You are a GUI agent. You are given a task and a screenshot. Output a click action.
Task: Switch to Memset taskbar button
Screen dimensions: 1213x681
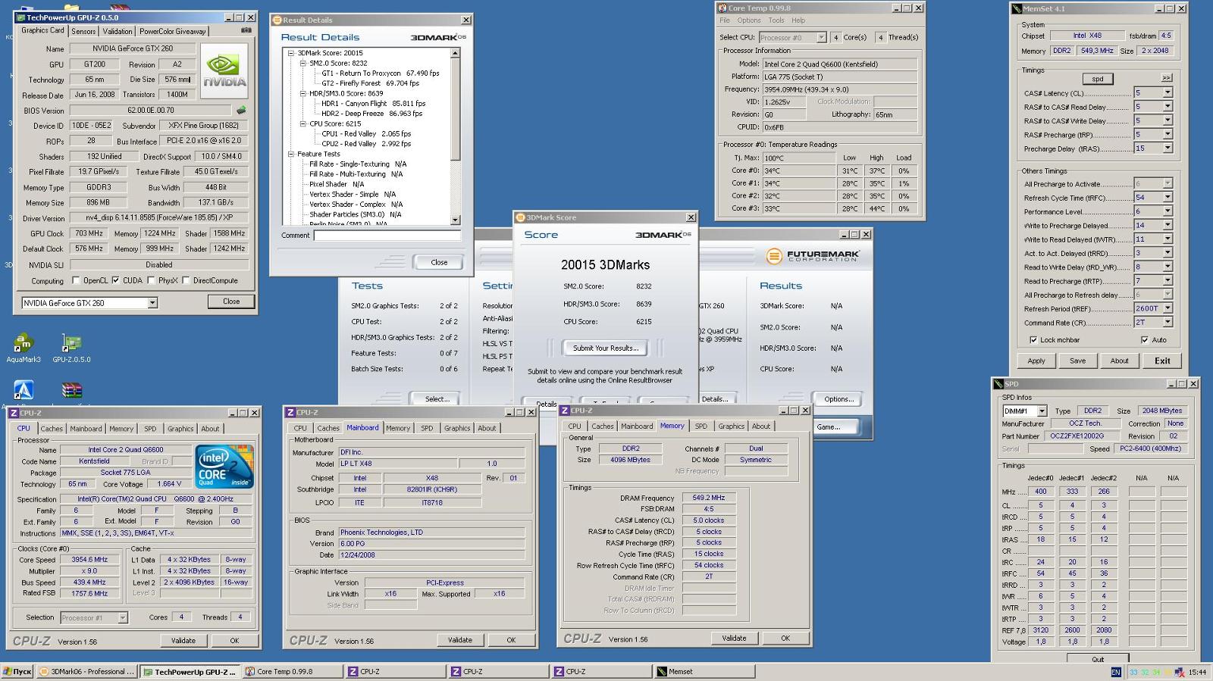704,672
